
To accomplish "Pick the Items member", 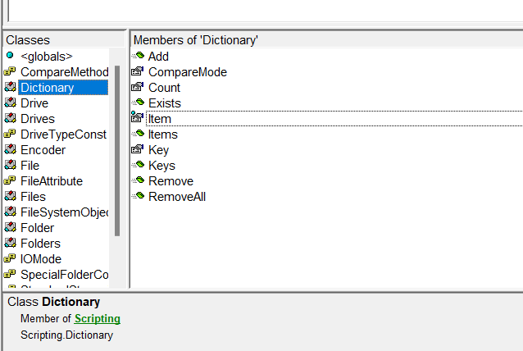I will (x=162, y=134).
